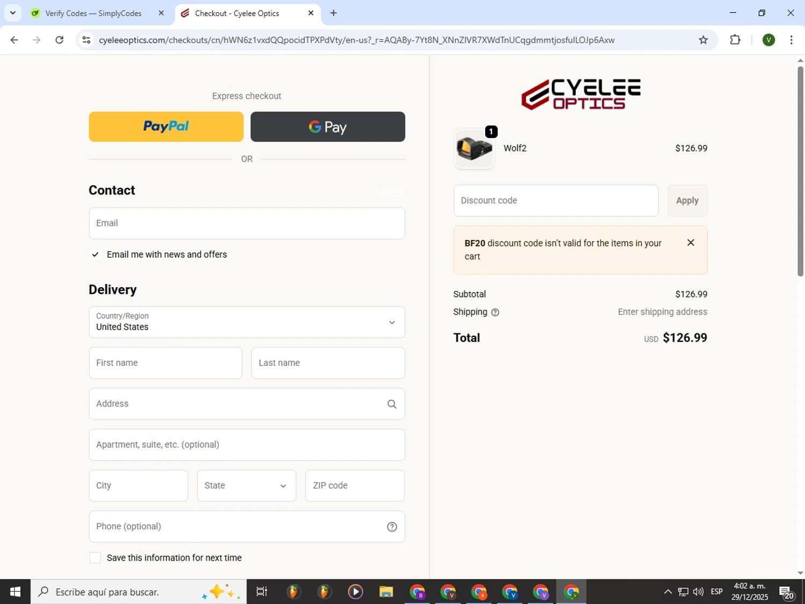Focus the Email contact field

[247, 223]
